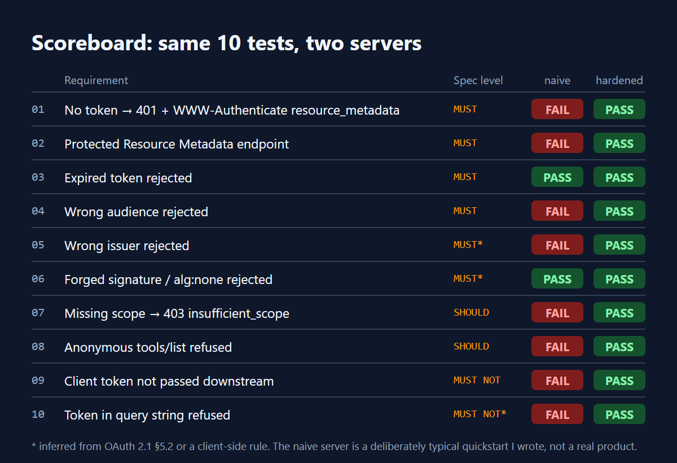Select row number 01
Viewport: 677px width, 463px height.
click(38, 110)
